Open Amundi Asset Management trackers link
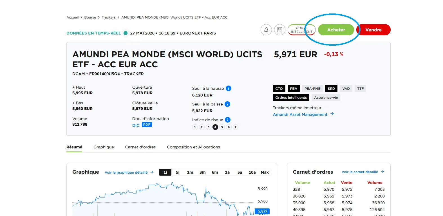This screenshot has width=443, height=216. point(300,114)
